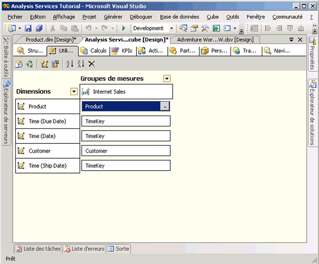Sort ascending with the A-Z icon
This screenshot has height=264, width=319.
[x=70, y=64]
